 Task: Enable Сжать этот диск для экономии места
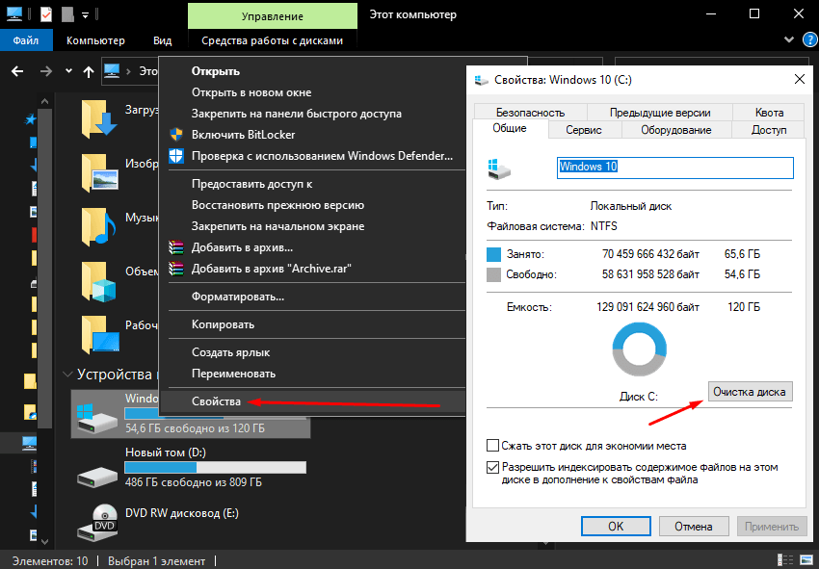tap(492, 445)
